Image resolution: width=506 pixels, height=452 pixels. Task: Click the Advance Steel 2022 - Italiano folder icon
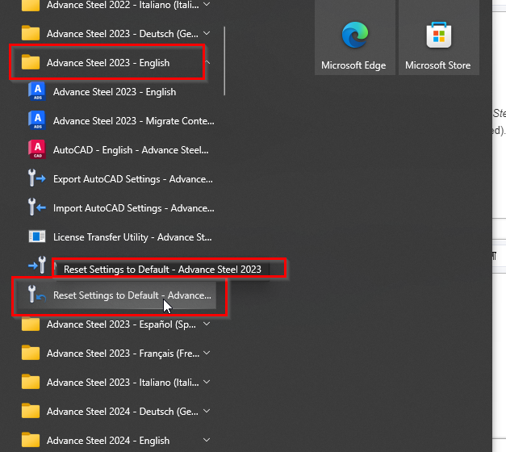click(x=31, y=6)
